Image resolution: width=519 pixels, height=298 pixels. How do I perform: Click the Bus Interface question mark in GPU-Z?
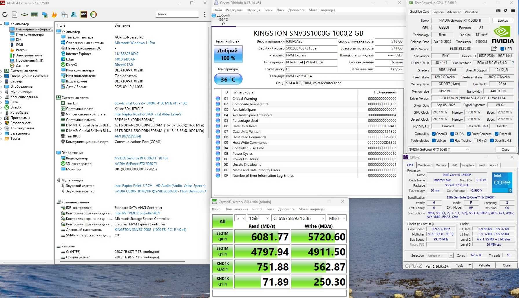click(x=513, y=63)
